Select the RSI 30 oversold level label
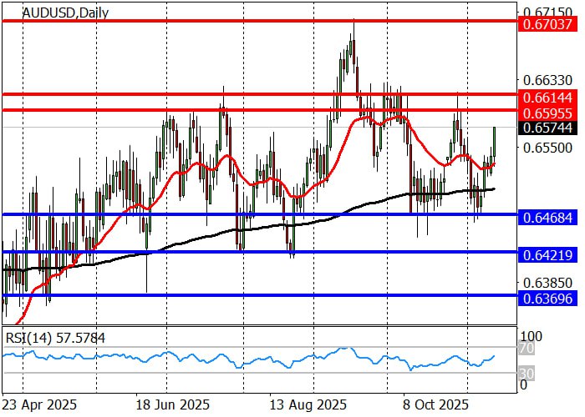The height and width of the screenshot is (417, 585). tap(526, 373)
